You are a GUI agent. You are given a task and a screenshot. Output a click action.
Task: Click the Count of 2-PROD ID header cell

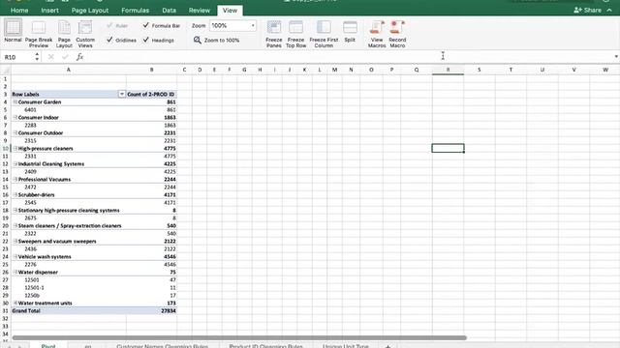(151, 95)
